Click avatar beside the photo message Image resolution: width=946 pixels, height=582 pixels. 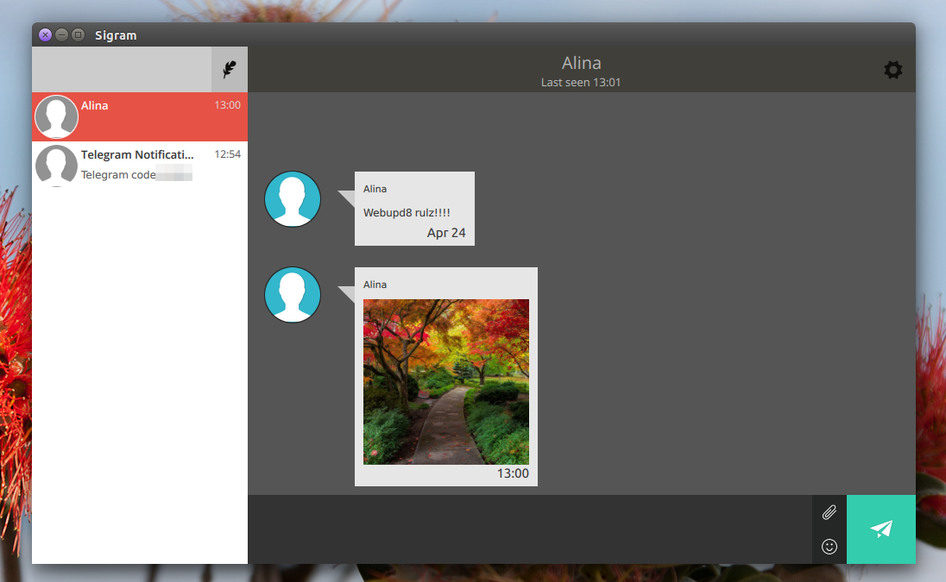(293, 295)
